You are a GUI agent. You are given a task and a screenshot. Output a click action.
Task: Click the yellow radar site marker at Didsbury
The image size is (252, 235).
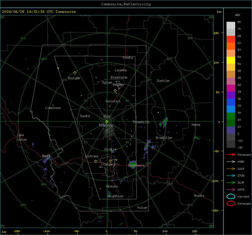[x=107, y=122]
